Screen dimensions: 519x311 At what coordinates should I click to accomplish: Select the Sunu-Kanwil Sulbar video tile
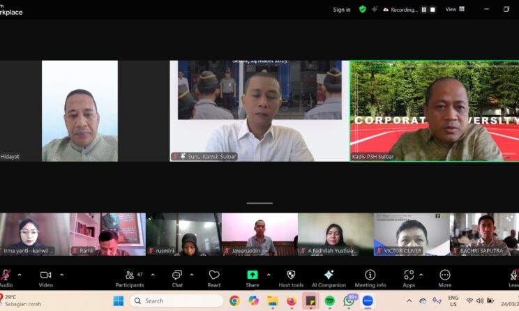coord(259,111)
